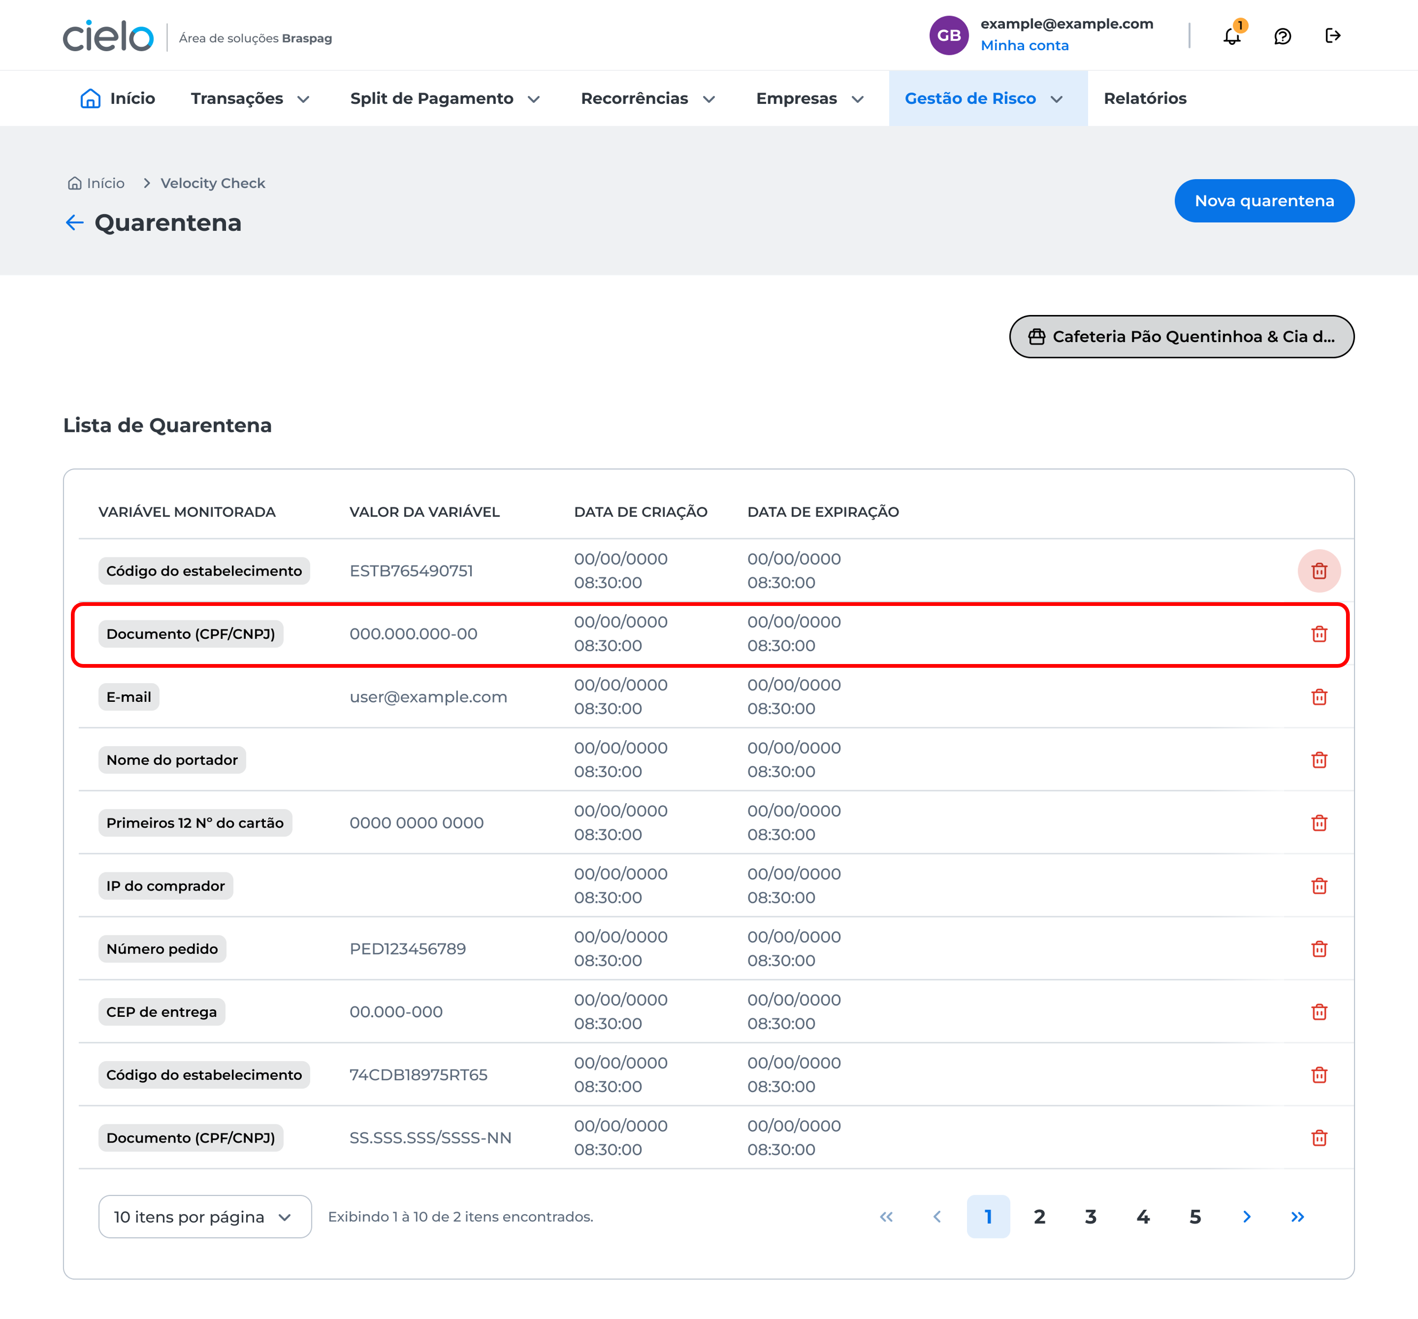The image size is (1418, 1319).
Task: Open the 10 itens por página selector
Action: tap(205, 1216)
